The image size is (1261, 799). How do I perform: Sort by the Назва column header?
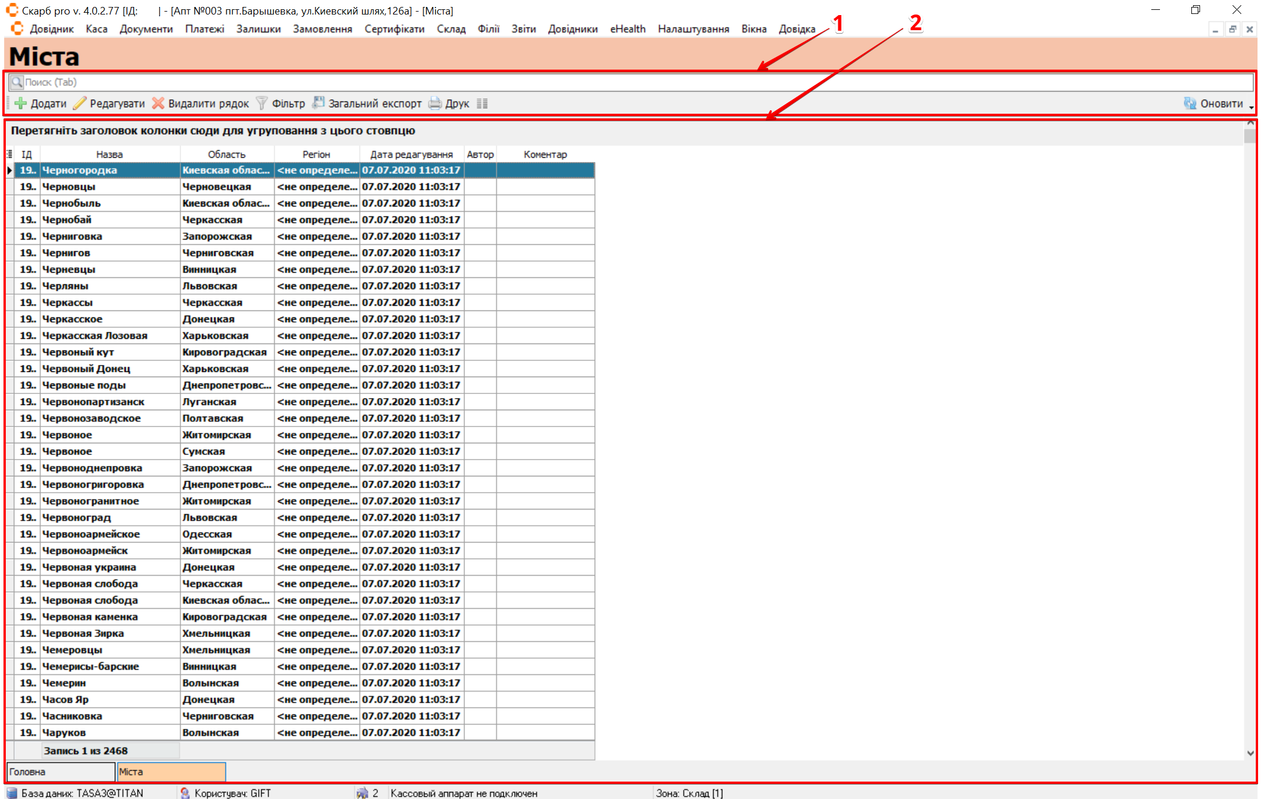[x=109, y=154]
